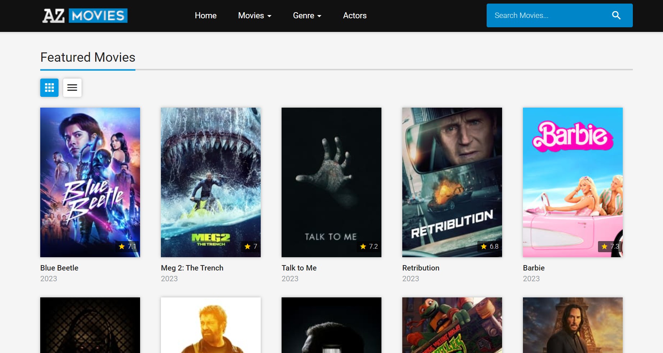Click the 7.3 star rating on Barbie
This screenshot has width=663, height=353.
coord(610,246)
